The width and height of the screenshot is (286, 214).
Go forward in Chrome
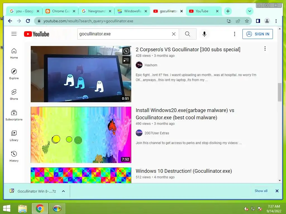pos(19,21)
